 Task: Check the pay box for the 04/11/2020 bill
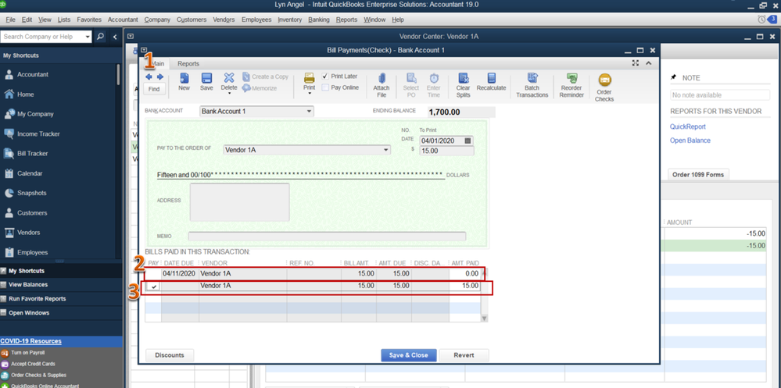click(154, 273)
